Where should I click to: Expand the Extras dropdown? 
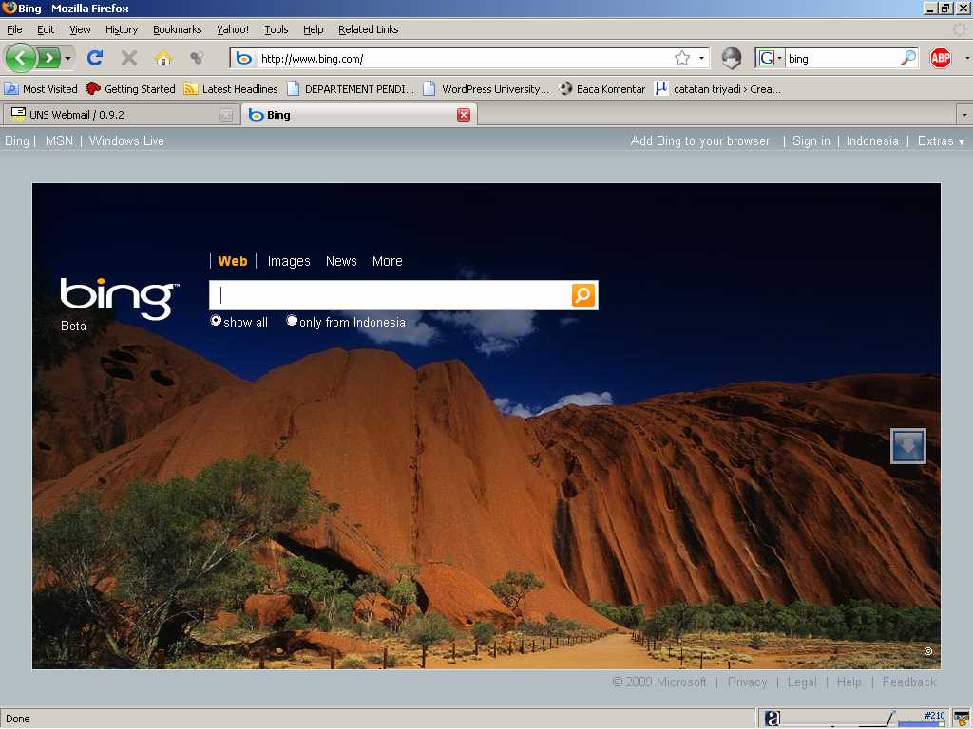click(x=941, y=140)
